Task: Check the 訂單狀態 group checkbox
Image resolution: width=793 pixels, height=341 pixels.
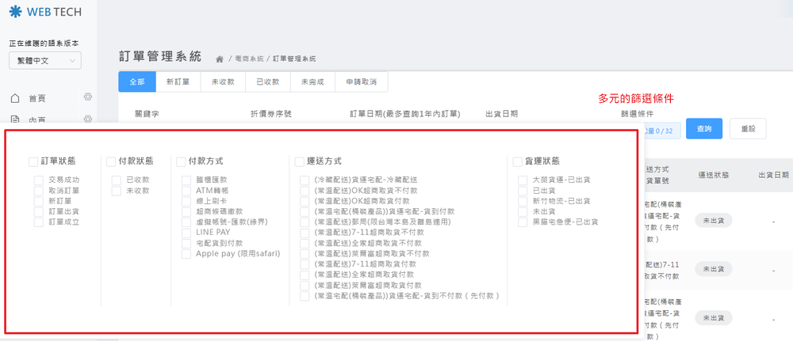Action: (x=33, y=161)
